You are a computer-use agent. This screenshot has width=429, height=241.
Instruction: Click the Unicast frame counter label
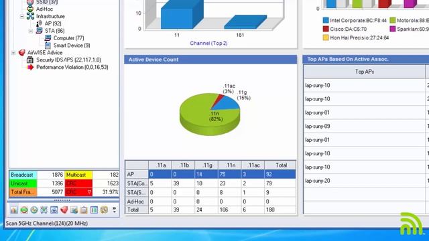pyautogui.click(x=23, y=183)
